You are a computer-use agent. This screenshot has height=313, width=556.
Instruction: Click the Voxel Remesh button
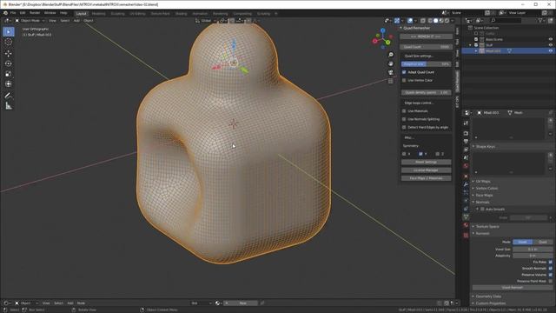[x=512, y=288]
